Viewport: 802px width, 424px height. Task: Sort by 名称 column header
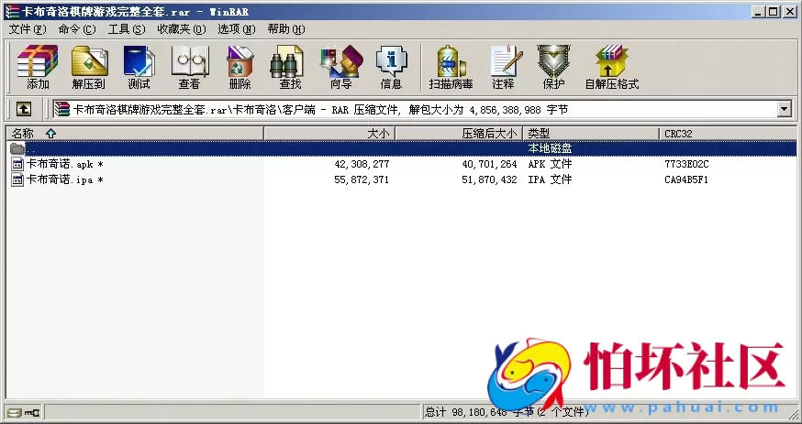[x=135, y=134]
